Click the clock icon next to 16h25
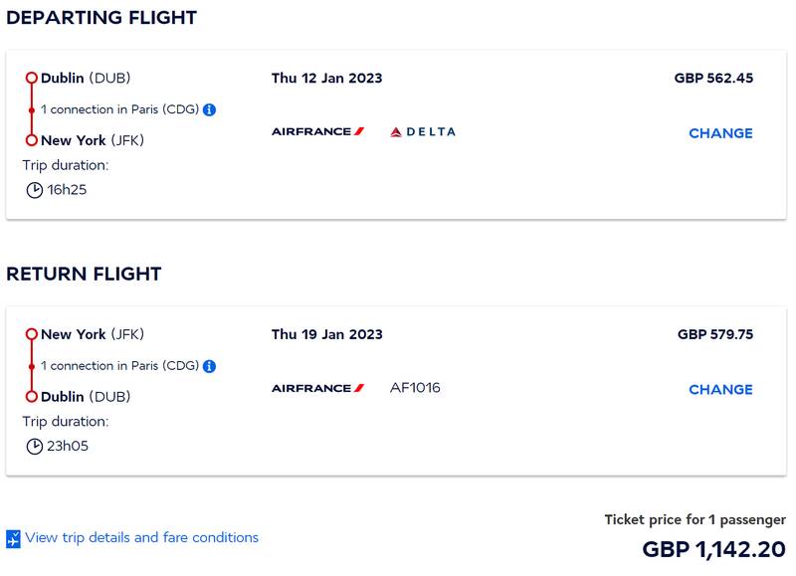Screen dimensions: 796x576 pos(34,190)
